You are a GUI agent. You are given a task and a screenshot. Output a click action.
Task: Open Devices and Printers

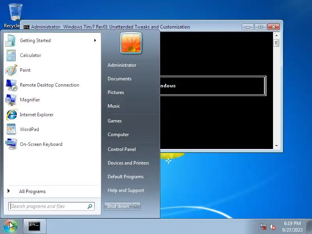128,163
